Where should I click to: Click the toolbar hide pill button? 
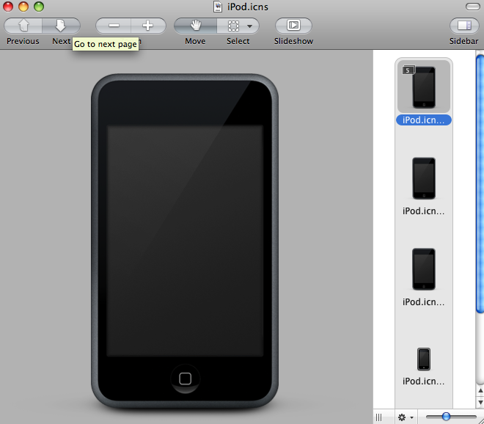[472, 7]
